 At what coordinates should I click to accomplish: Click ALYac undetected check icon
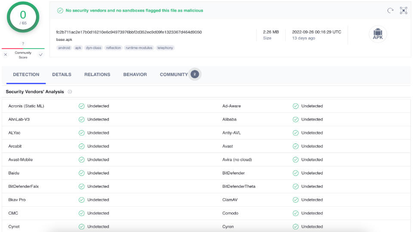click(x=82, y=133)
